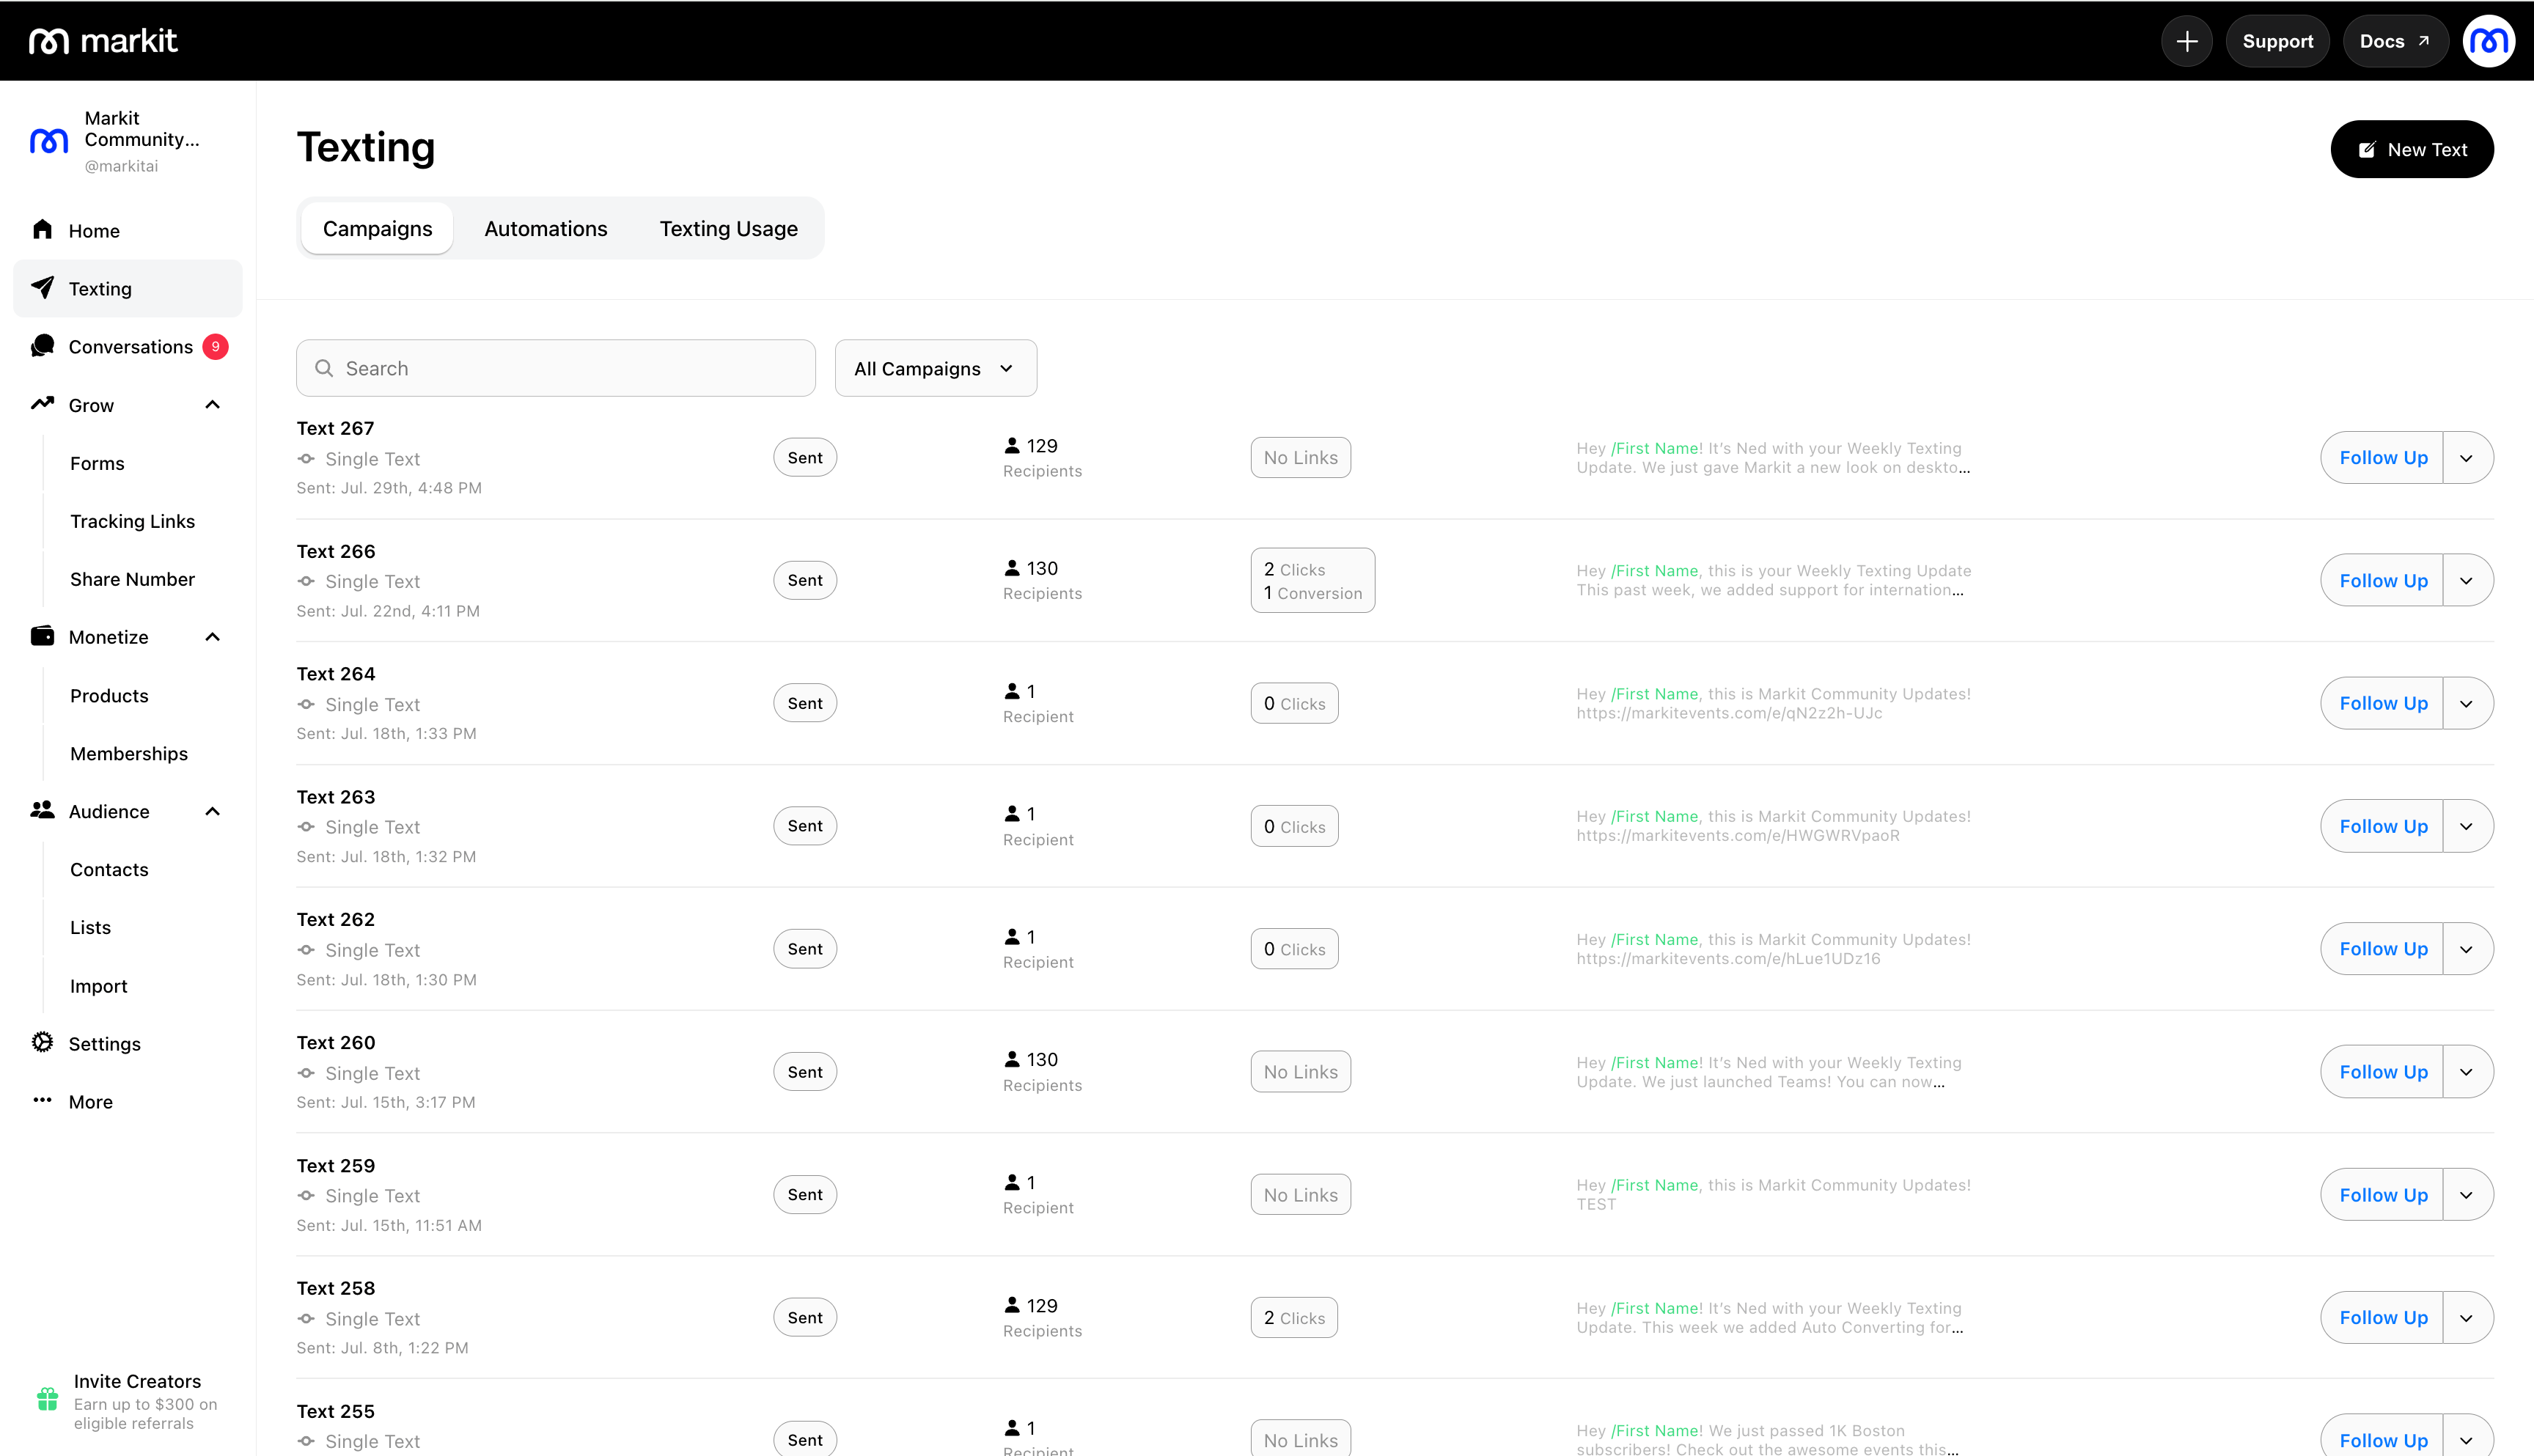Click the Conversations chat bubble icon
This screenshot has width=2534, height=1456.
click(42, 346)
